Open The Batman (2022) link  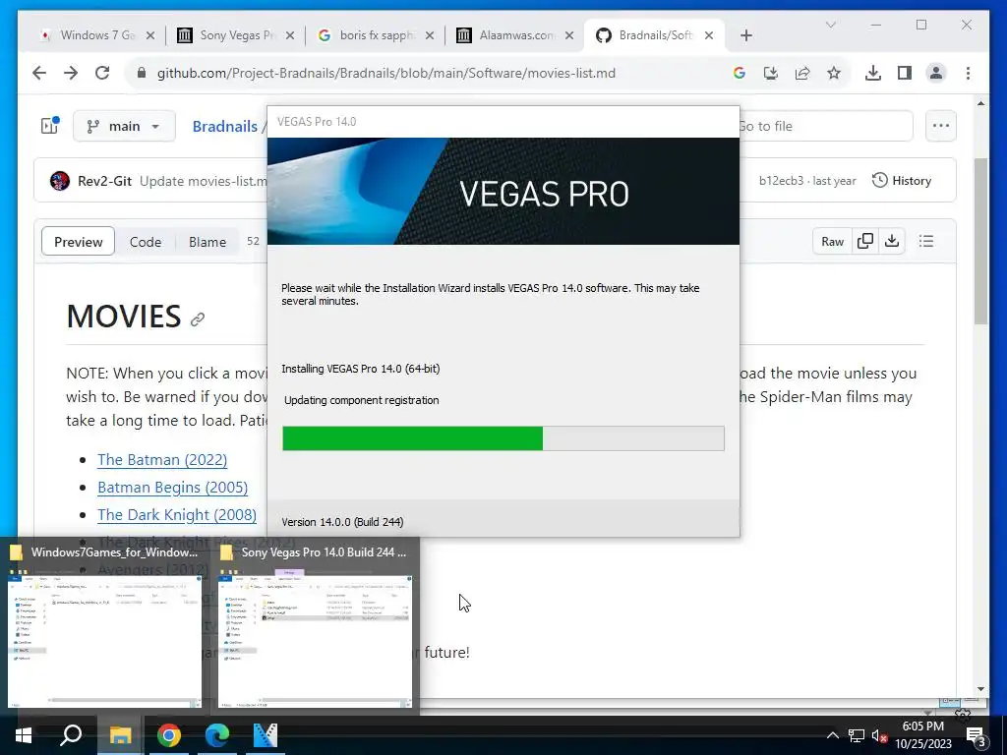coord(162,460)
